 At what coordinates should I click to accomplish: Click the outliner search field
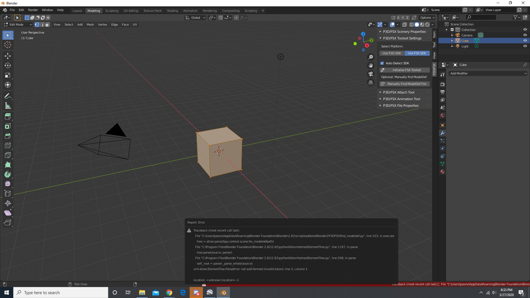pos(481,17)
